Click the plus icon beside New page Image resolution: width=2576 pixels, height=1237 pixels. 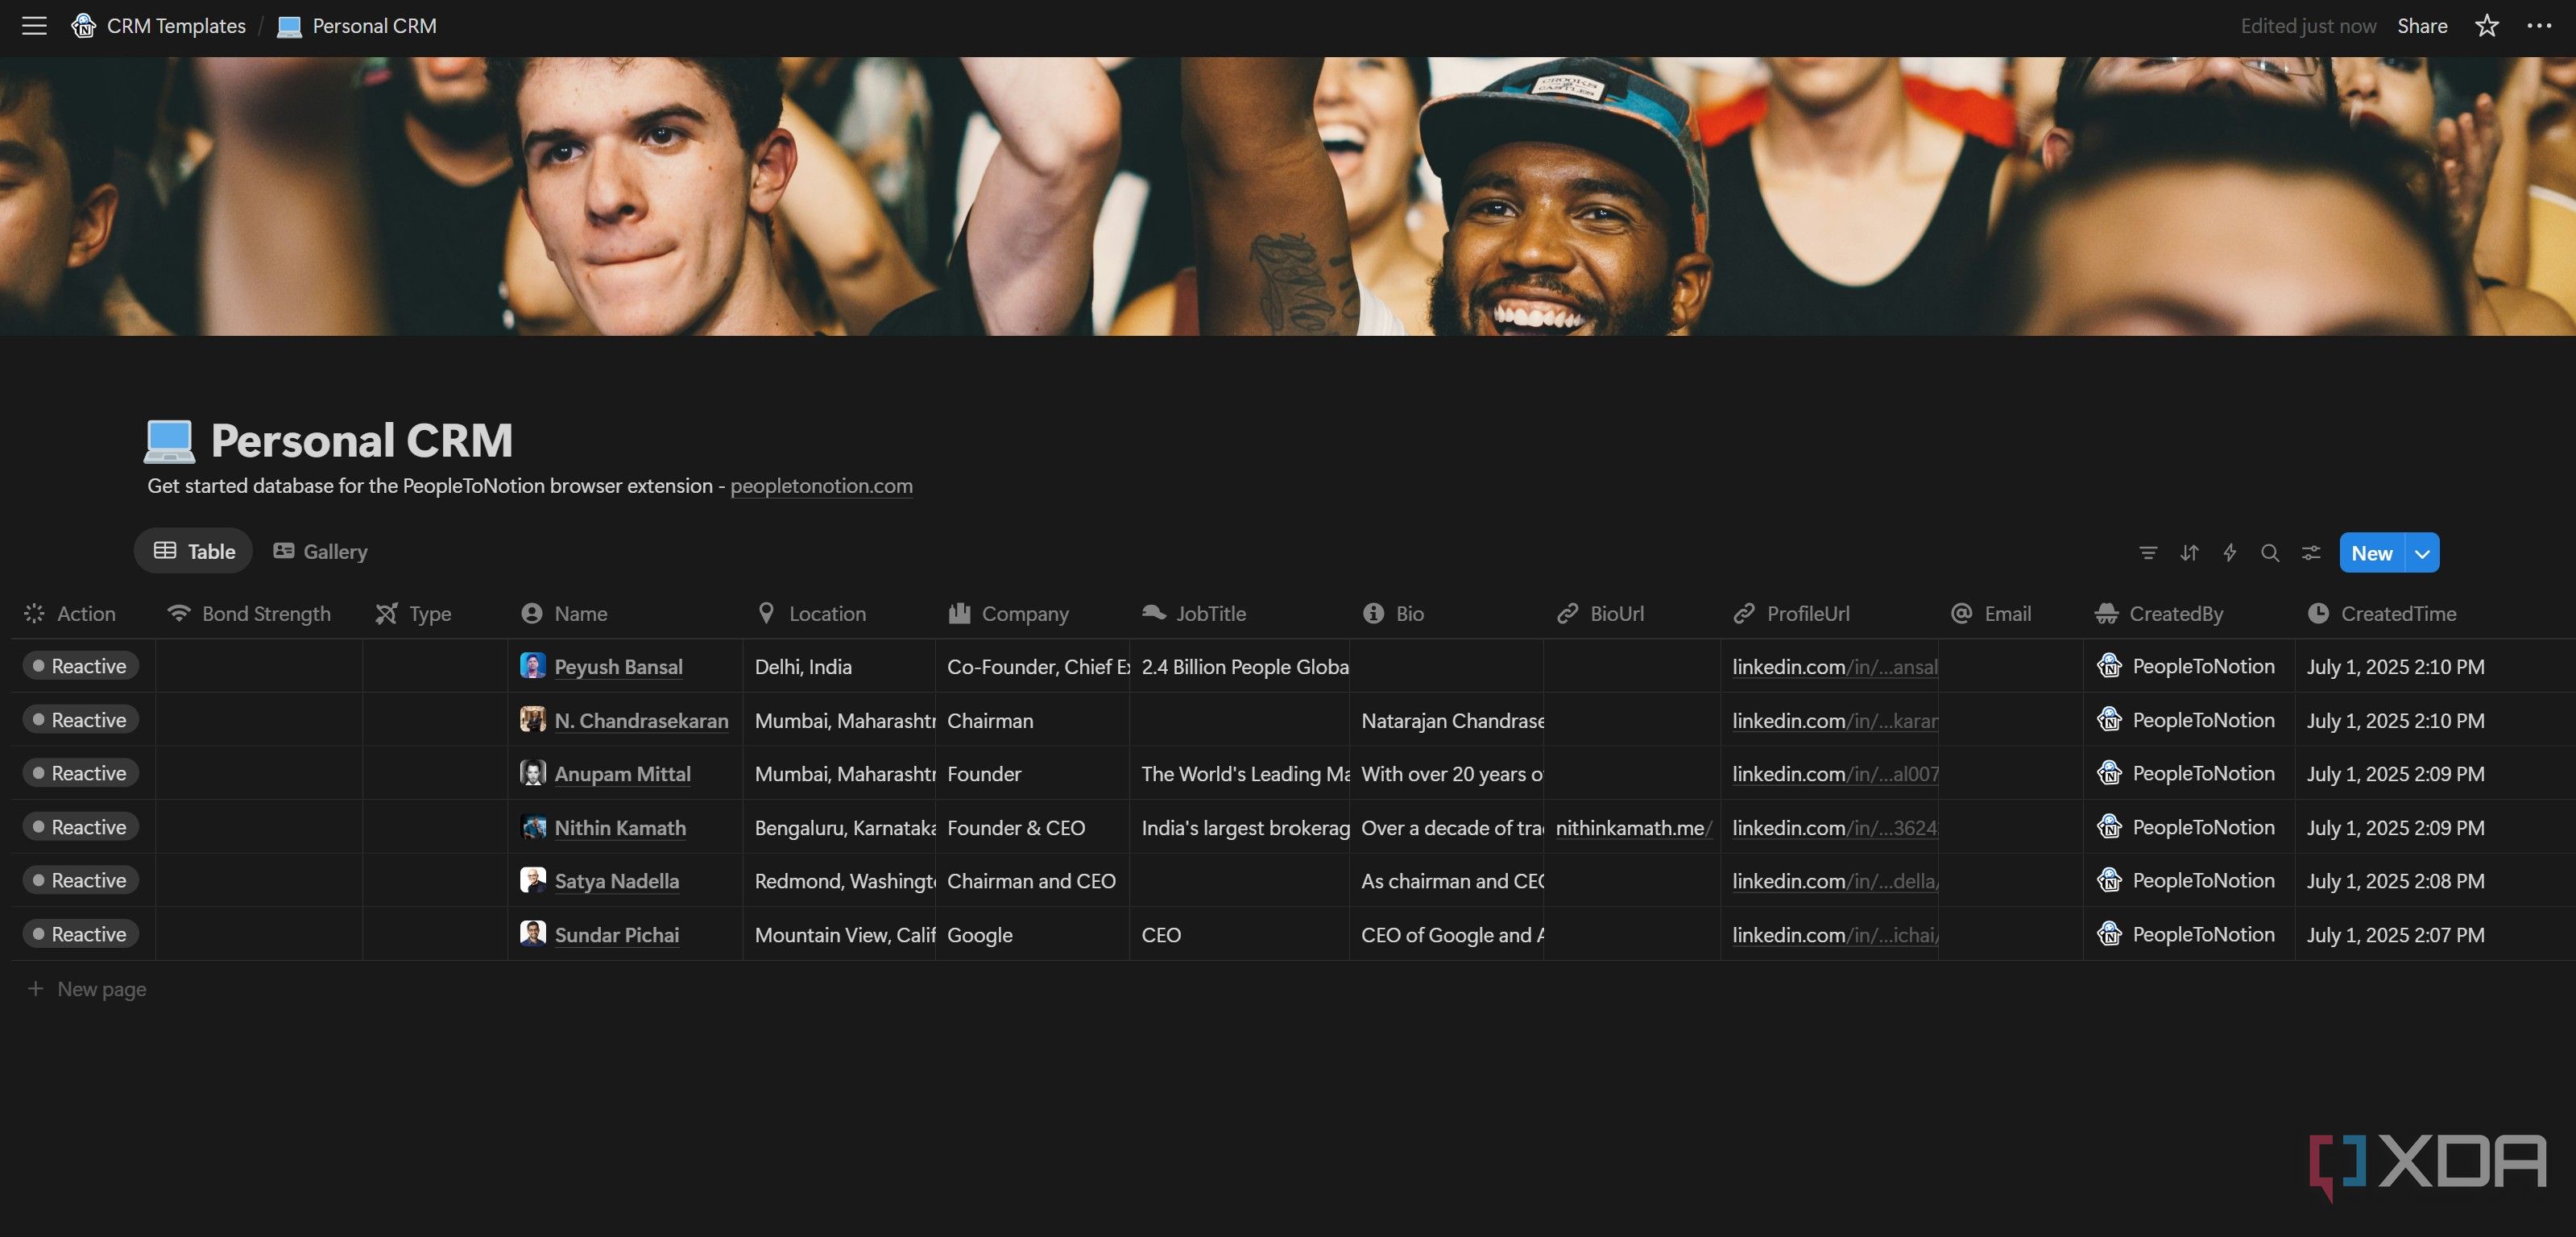(x=36, y=989)
